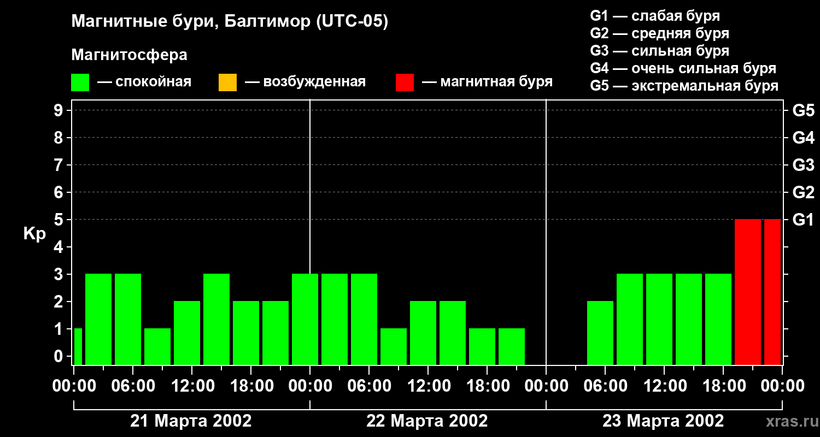Click the '23 Марта 2002' date label
The width and height of the screenshot is (820, 437).
click(x=663, y=421)
